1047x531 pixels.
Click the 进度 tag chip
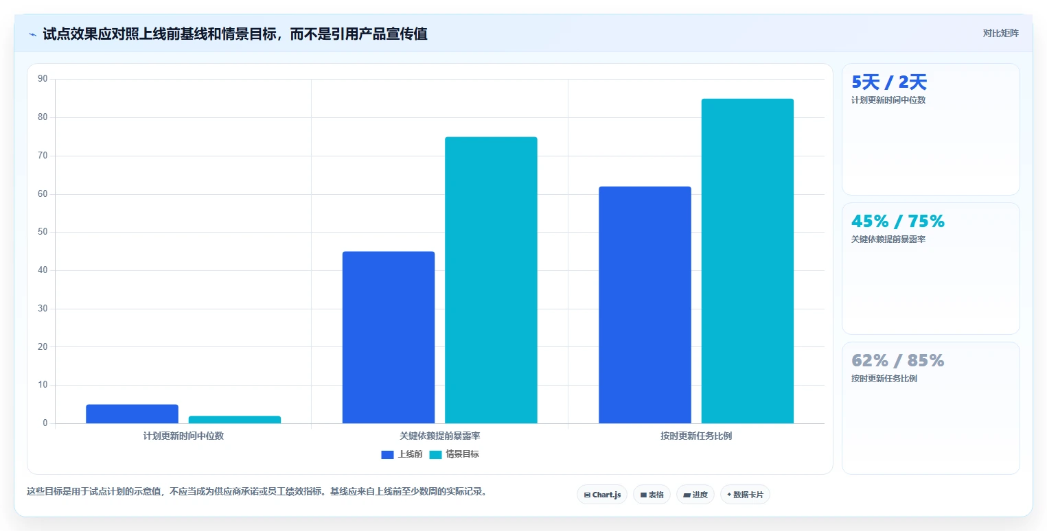(x=695, y=495)
